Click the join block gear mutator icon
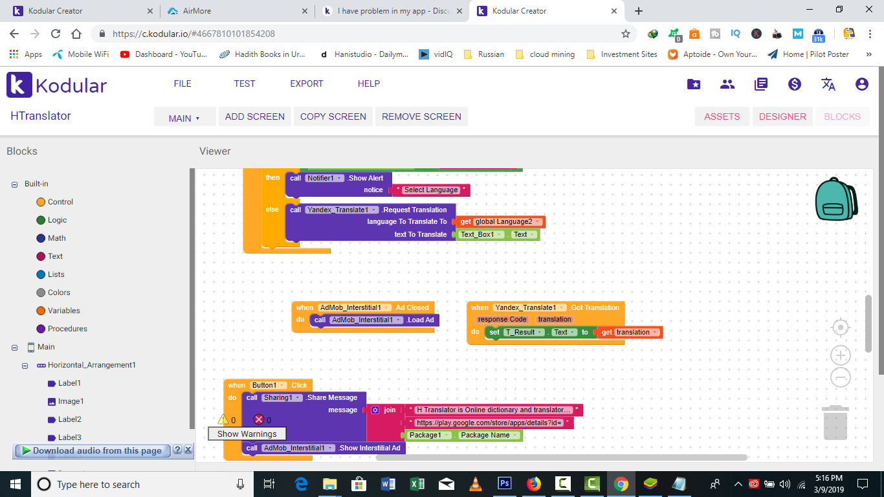 pyautogui.click(x=375, y=410)
